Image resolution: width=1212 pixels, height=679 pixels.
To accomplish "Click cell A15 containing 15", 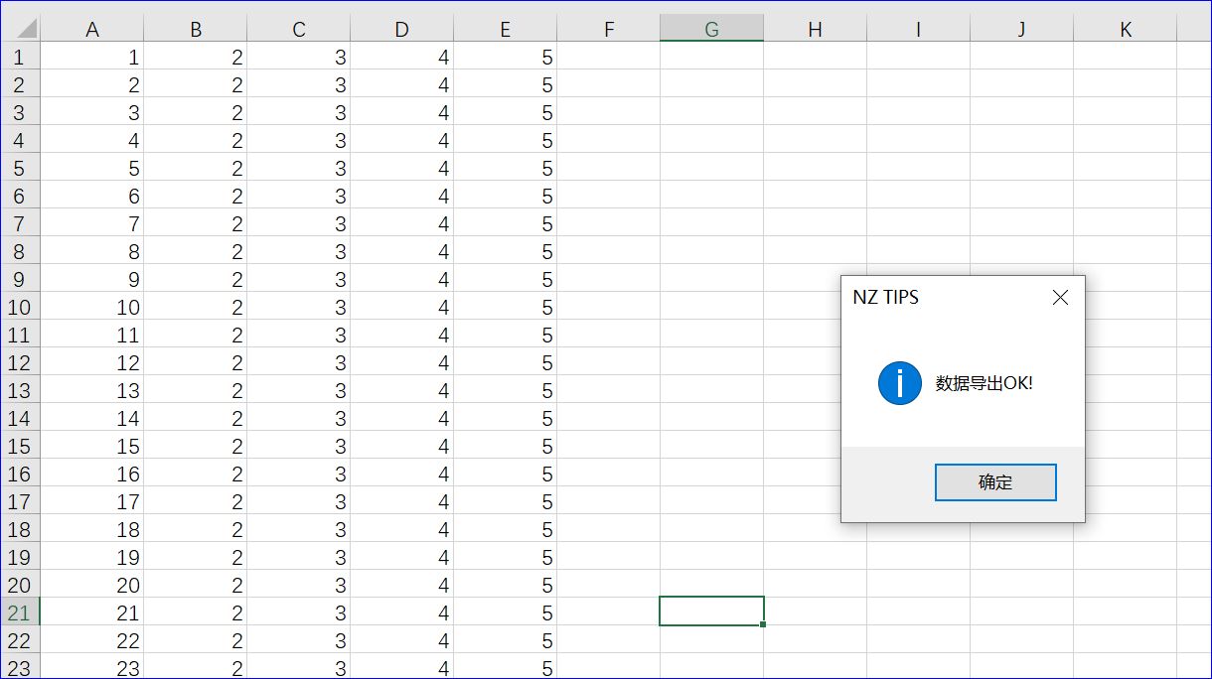I will point(92,447).
